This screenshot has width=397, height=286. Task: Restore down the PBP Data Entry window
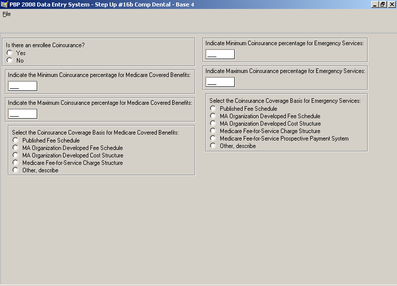tap(383, 4)
